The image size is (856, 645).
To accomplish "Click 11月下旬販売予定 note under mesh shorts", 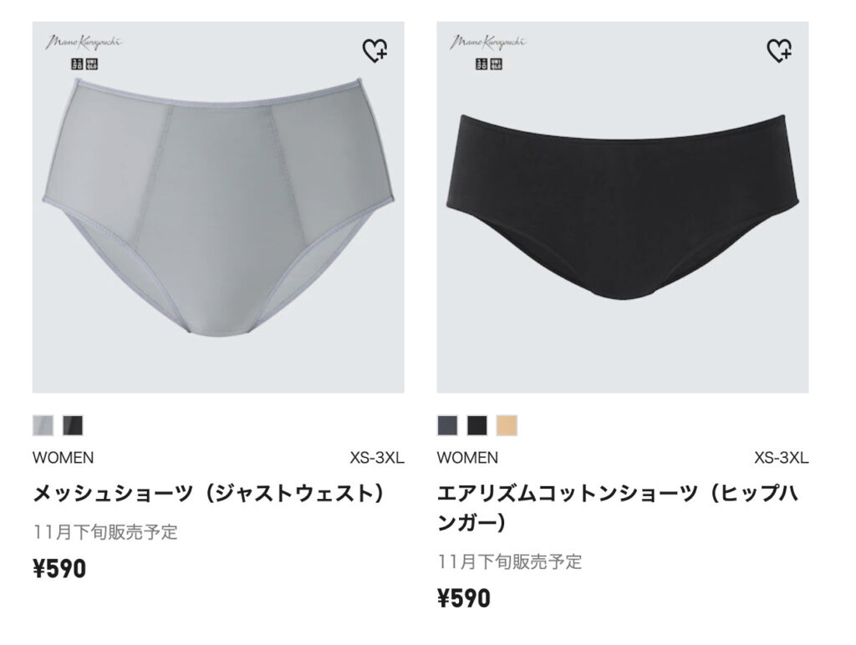I will tap(105, 531).
